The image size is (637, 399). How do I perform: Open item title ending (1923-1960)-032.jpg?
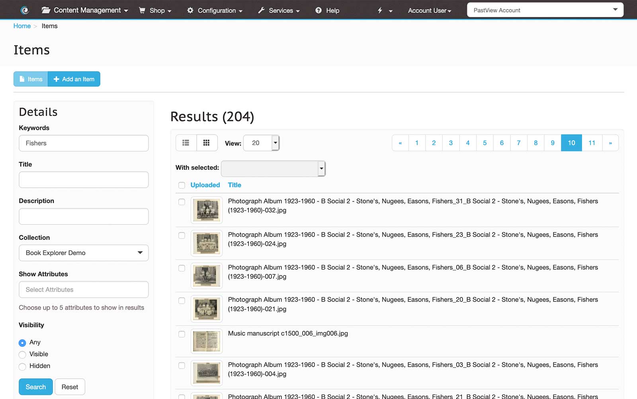pos(413,206)
